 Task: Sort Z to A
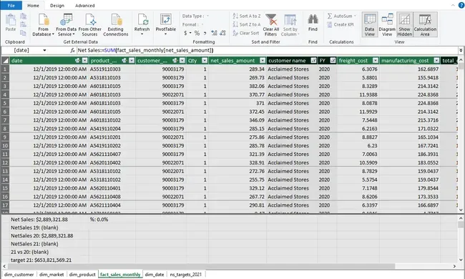click(247, 24)
